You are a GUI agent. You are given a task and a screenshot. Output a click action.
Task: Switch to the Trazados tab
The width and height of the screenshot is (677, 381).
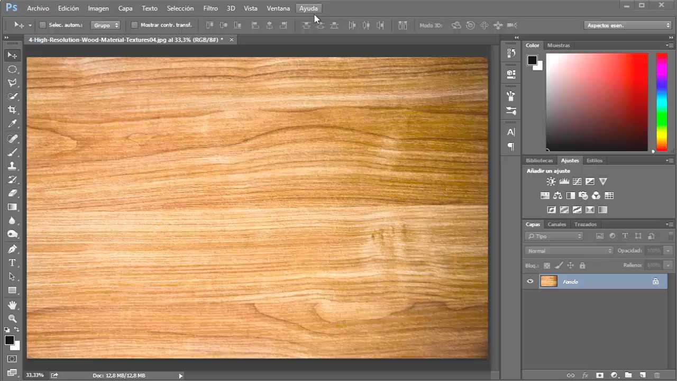click(585, 224)
